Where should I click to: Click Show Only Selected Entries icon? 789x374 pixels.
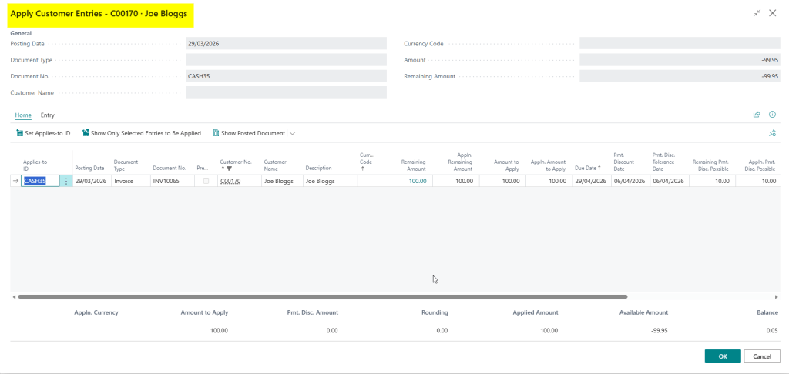(86, 133)
